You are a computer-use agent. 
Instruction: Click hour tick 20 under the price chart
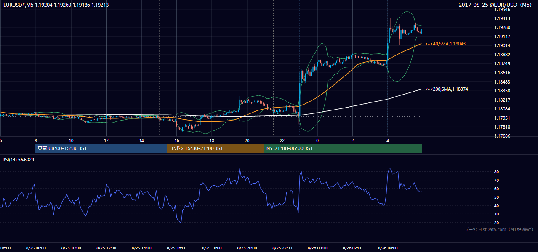point(247,140)
